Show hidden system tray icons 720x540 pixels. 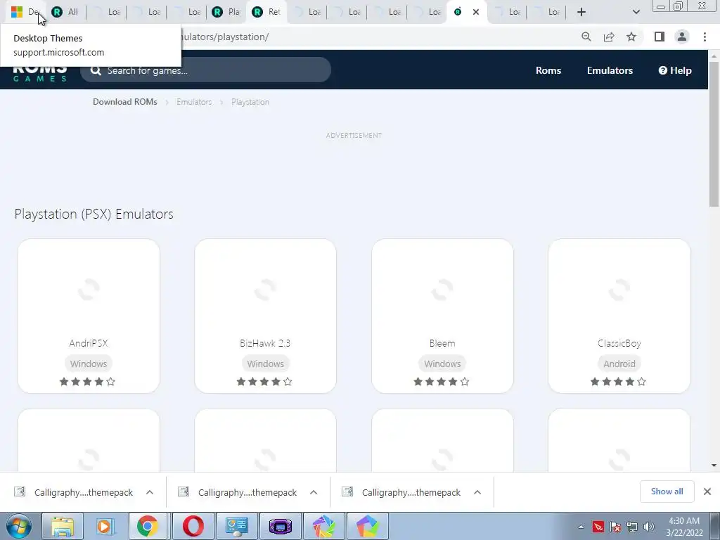(x=581, y=527)
